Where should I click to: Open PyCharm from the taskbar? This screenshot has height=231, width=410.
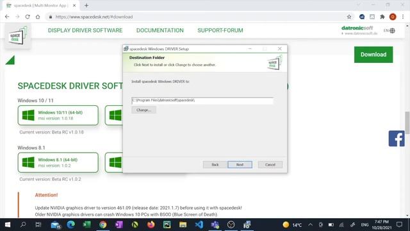[x=167, y=225]
